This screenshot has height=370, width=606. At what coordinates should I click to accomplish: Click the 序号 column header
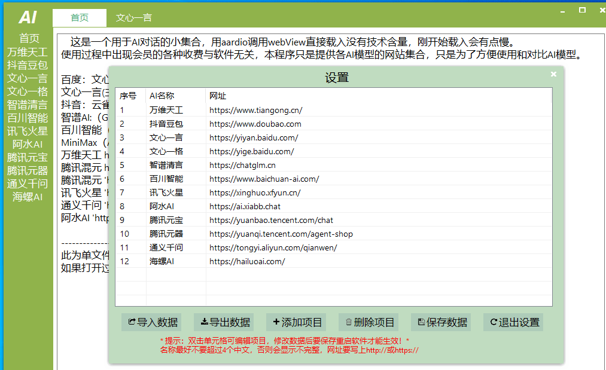(x=130, y=96)
